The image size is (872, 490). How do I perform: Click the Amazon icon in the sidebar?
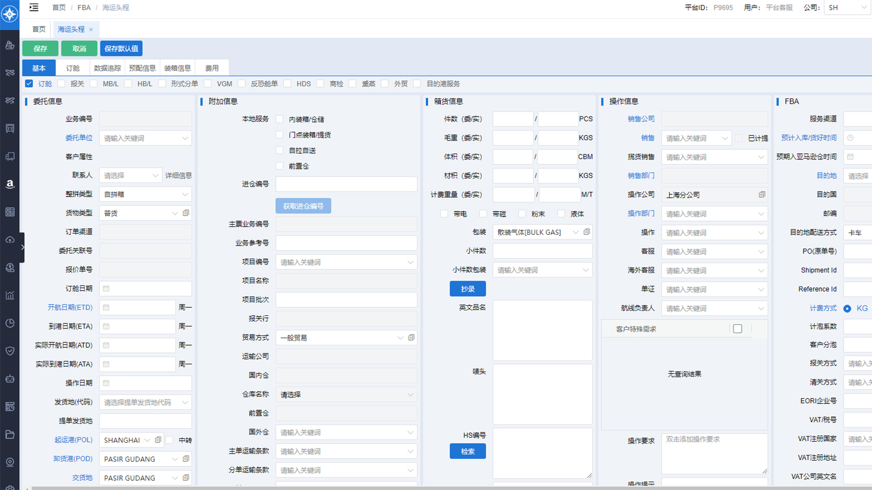click(x=10, y=184)
